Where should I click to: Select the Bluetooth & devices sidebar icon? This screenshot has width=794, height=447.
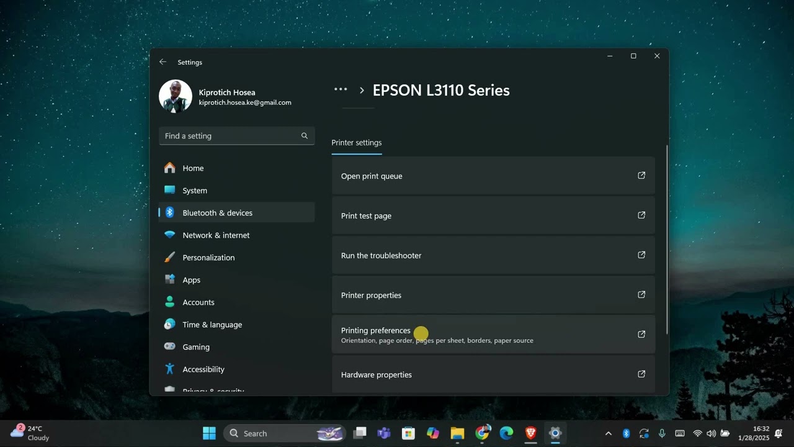pos(169,213)
